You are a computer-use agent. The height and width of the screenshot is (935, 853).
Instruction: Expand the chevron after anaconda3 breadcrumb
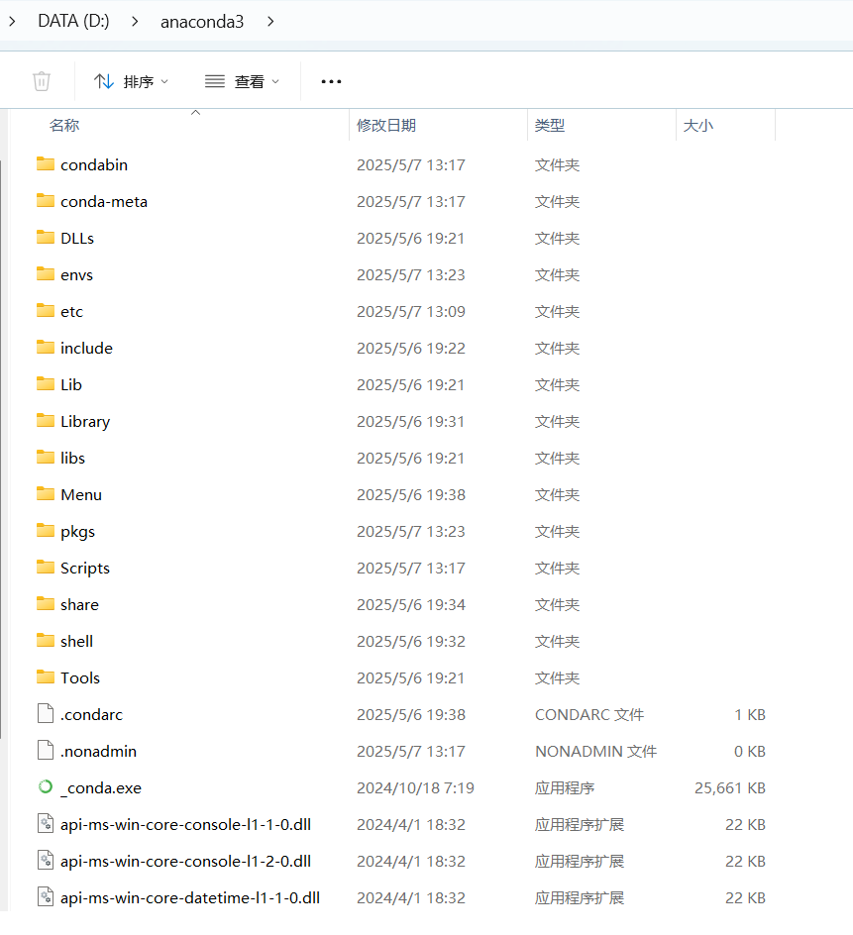[270, 22]
